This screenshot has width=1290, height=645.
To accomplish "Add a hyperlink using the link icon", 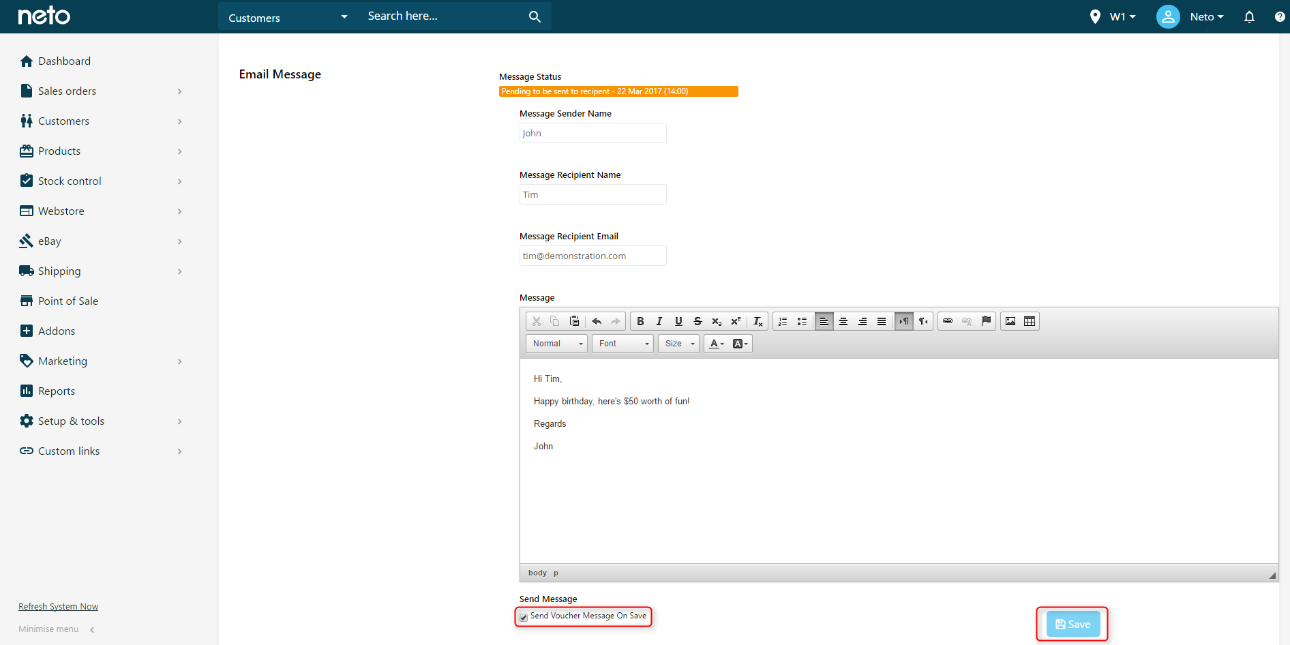I will 948,321.
